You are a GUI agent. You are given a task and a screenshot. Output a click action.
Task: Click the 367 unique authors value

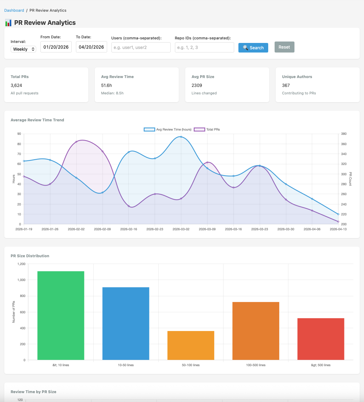pyautogui.click(x=286, y=86)
